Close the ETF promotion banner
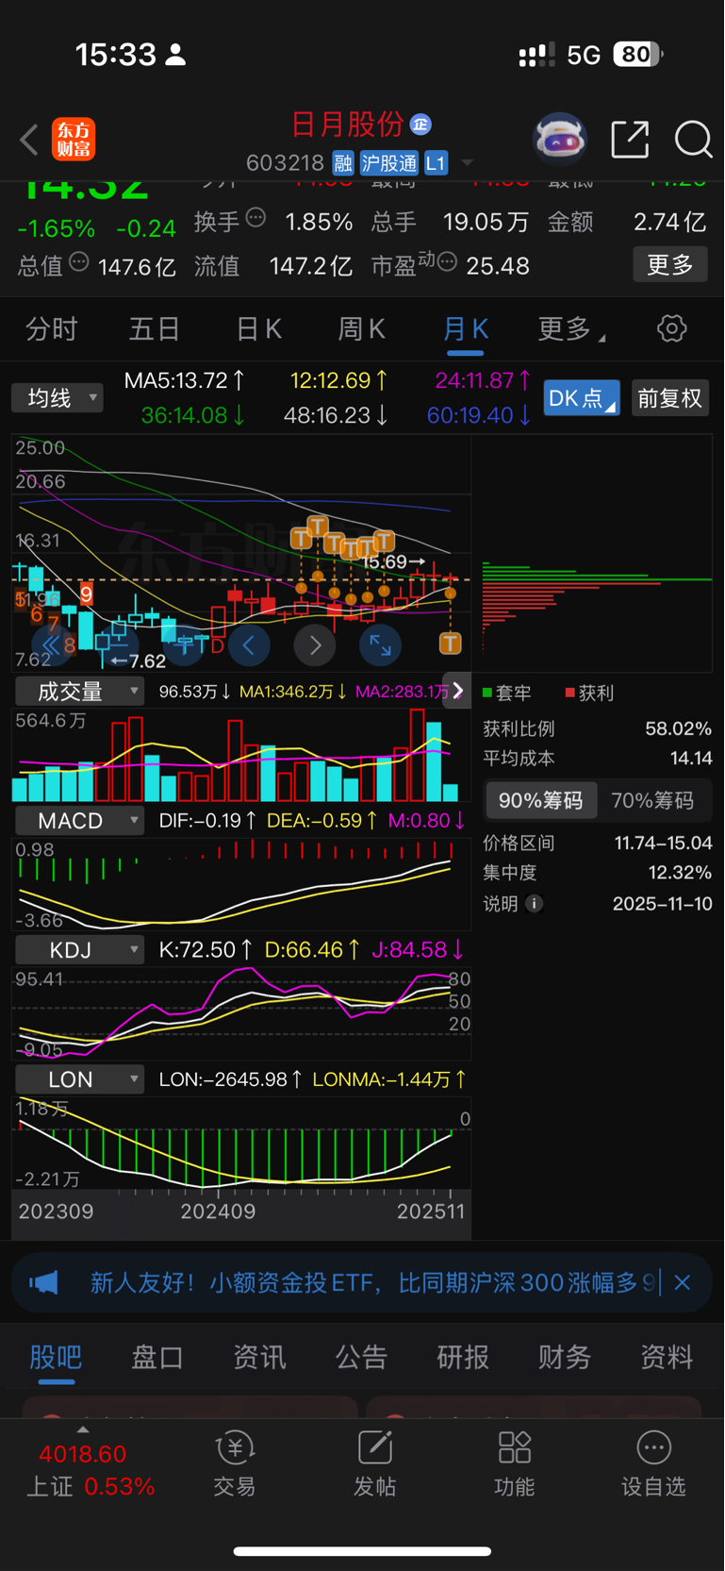725x1571 pixels. pyautogui.click(x=683, y=1282)
